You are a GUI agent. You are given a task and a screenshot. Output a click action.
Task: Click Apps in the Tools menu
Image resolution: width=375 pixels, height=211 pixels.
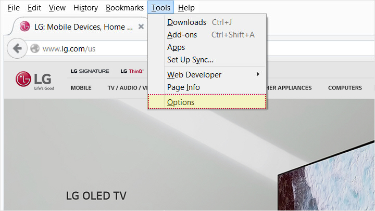(x=176, y=47)
